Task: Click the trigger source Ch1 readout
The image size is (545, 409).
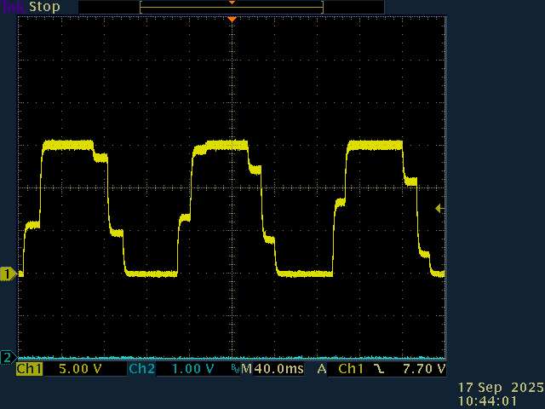Action: (x=350, y=369)
